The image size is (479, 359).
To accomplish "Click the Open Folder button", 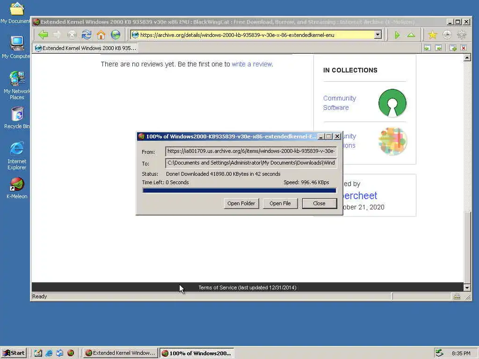I will pyautogui.click(x=241, y=203).
